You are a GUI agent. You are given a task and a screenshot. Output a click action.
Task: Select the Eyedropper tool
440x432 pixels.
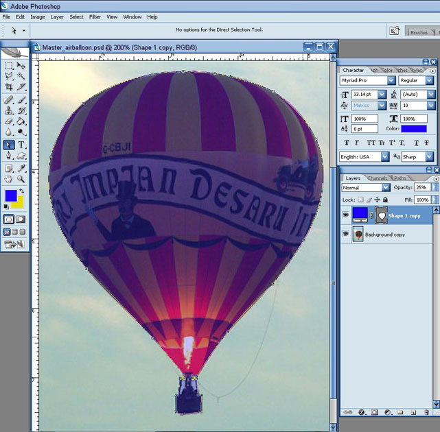coord(21,169)
